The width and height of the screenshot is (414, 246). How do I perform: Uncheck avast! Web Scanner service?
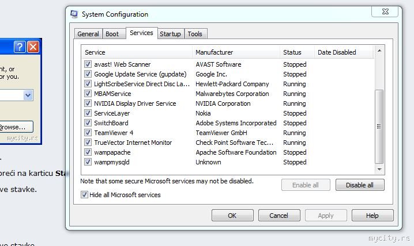coord(88,64)
